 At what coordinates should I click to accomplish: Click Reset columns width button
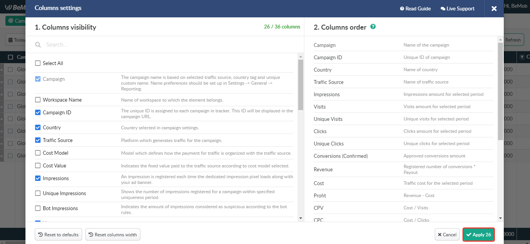click(113, 234)
